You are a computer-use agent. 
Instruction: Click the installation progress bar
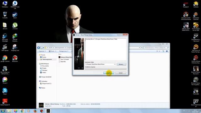tap(106, 69)
